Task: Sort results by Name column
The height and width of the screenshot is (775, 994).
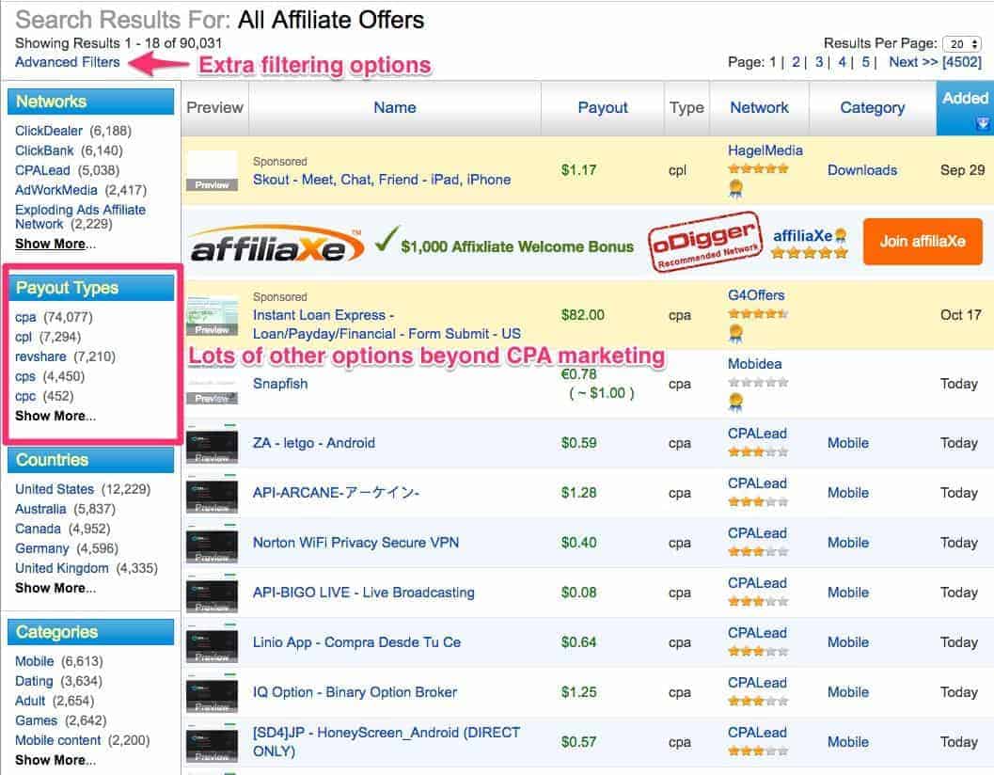Action: coord(394,108)
